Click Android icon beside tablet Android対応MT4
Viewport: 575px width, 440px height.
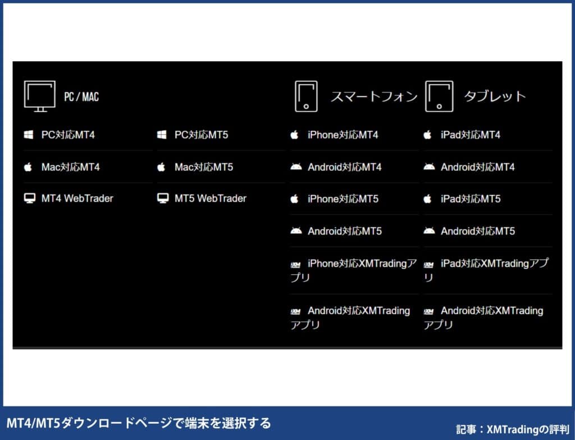click(429, 167)
